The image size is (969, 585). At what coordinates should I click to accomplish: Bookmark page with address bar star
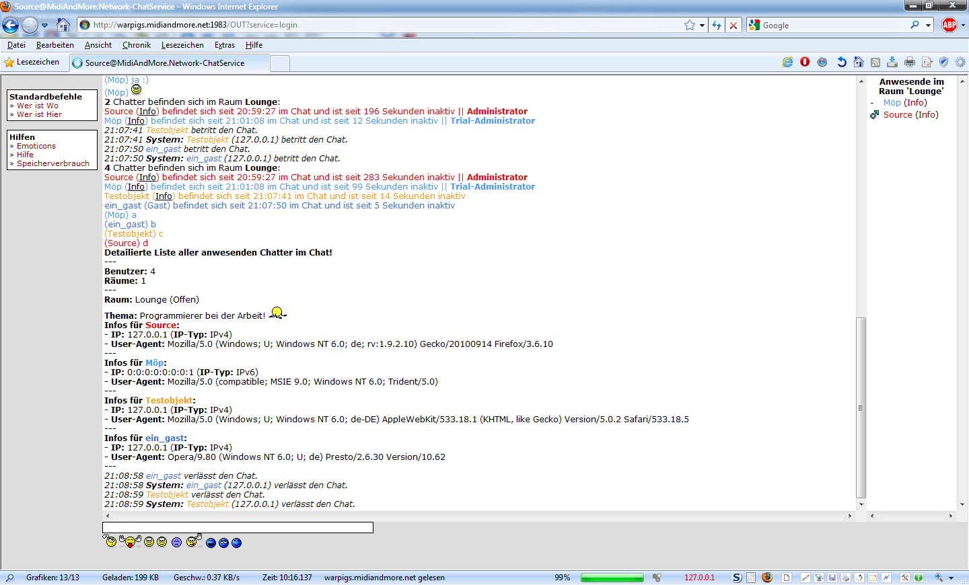click(690, 25)
